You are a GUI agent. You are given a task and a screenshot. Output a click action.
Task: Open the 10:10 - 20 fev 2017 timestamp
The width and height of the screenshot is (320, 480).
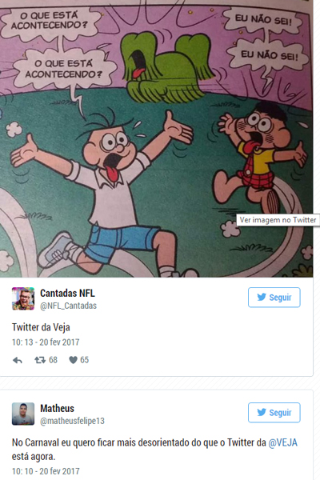(x=46, y=471)
